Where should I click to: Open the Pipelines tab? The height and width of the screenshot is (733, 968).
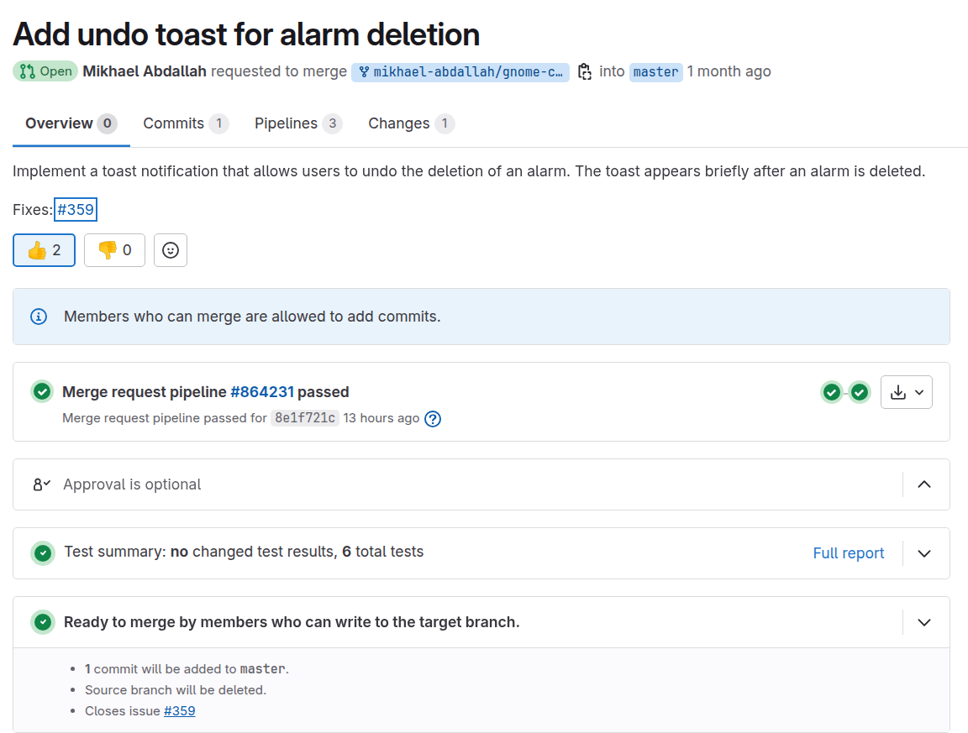pos(298,124)
